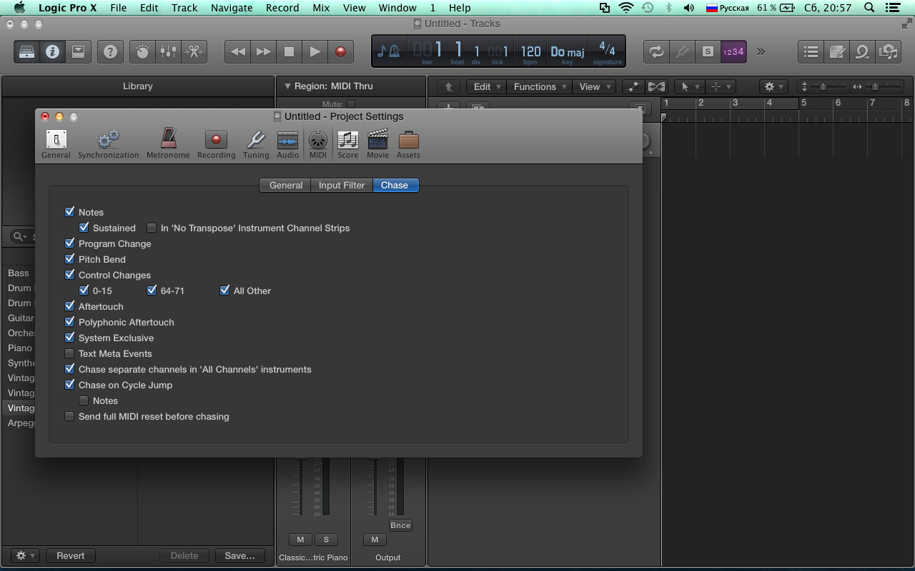This screenshot has width=915, height=571.
Task: Open the Apple Loops browser button
Action: click(x=862, y=51)
